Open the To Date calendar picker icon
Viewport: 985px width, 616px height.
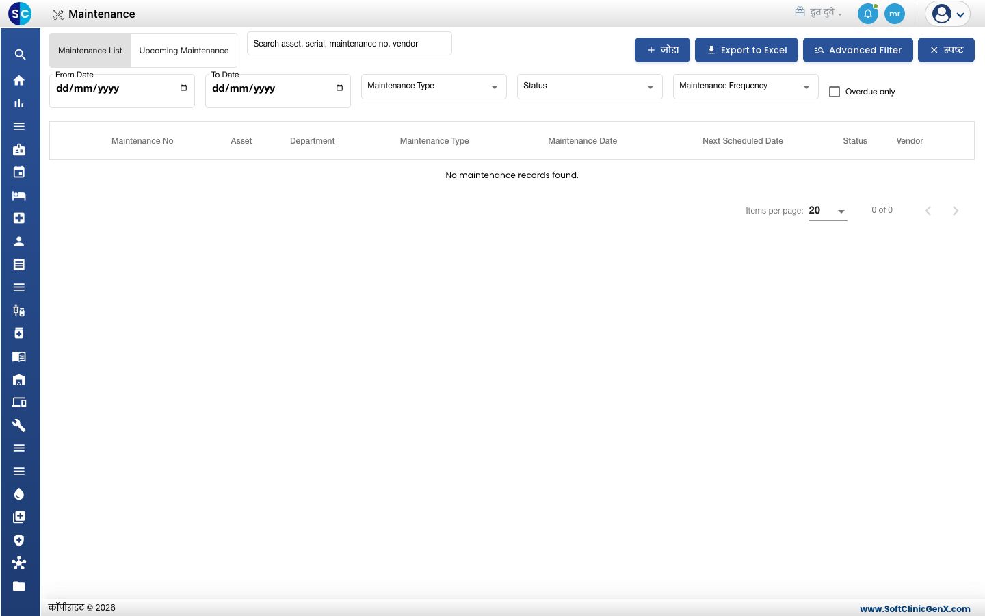pyautogui.click(x=339, y=88)
